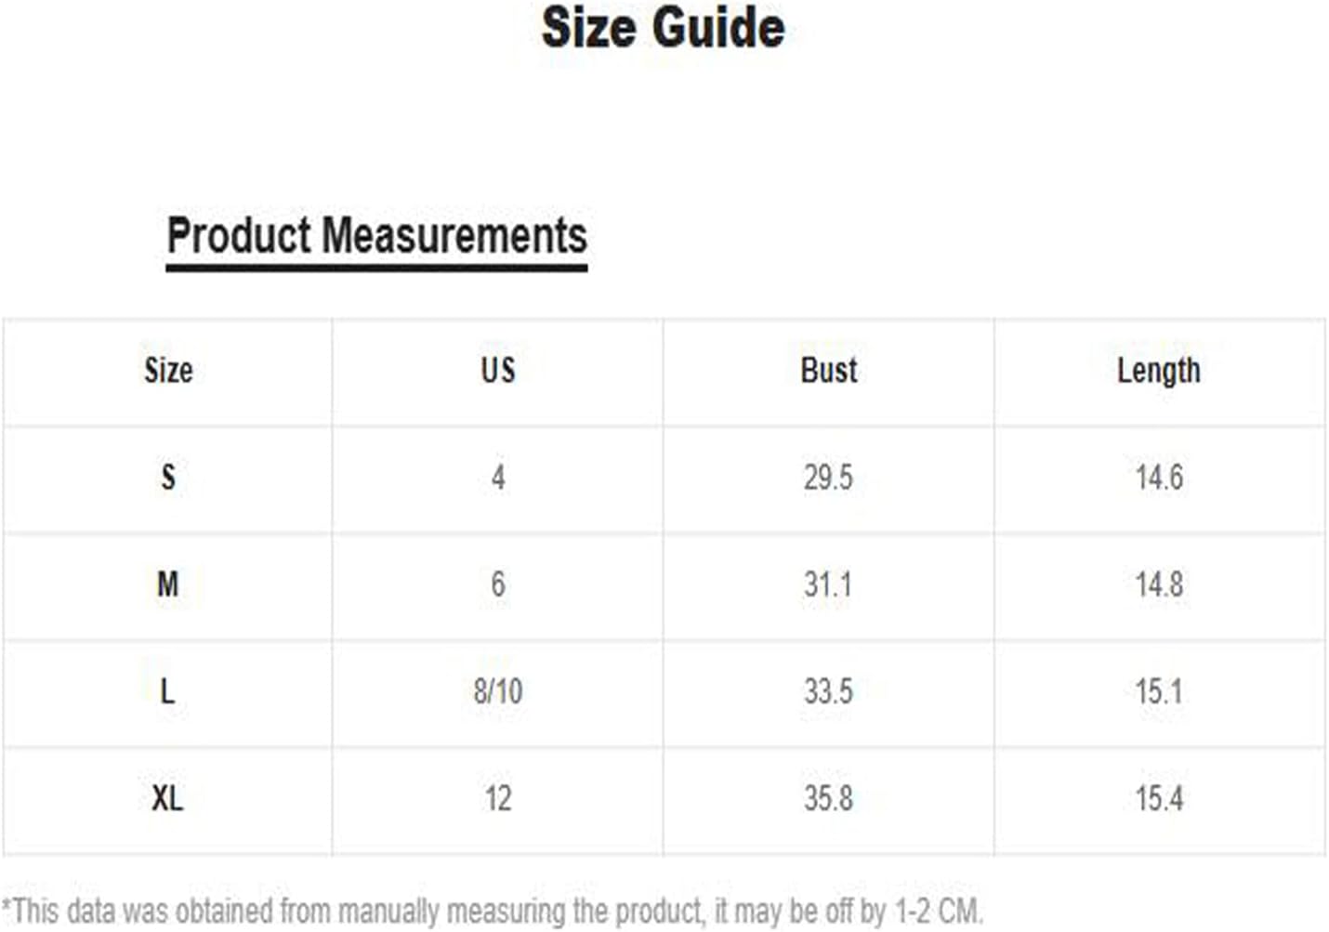Click the US column header
The width and height of the screenshot is (1329, 932).
point(498,371)
